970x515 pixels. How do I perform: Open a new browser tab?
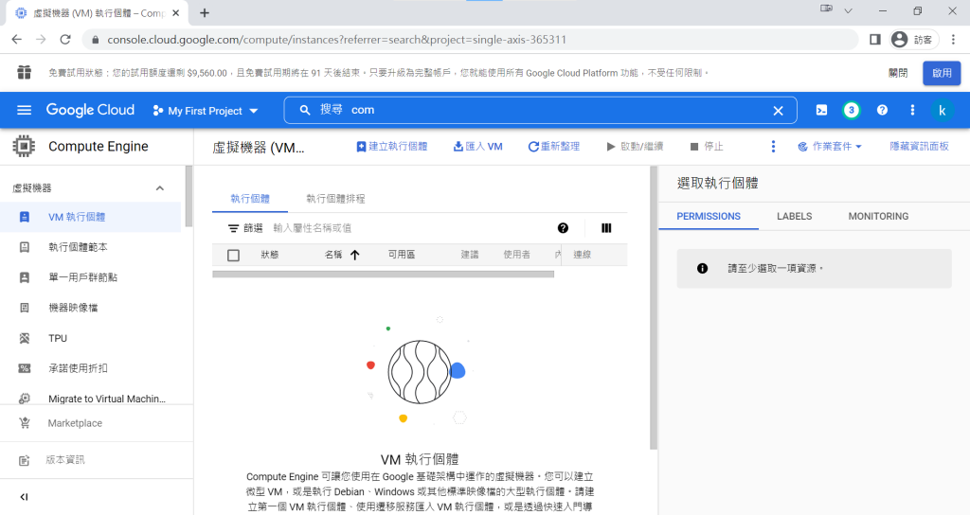click(x=205, y=13)
